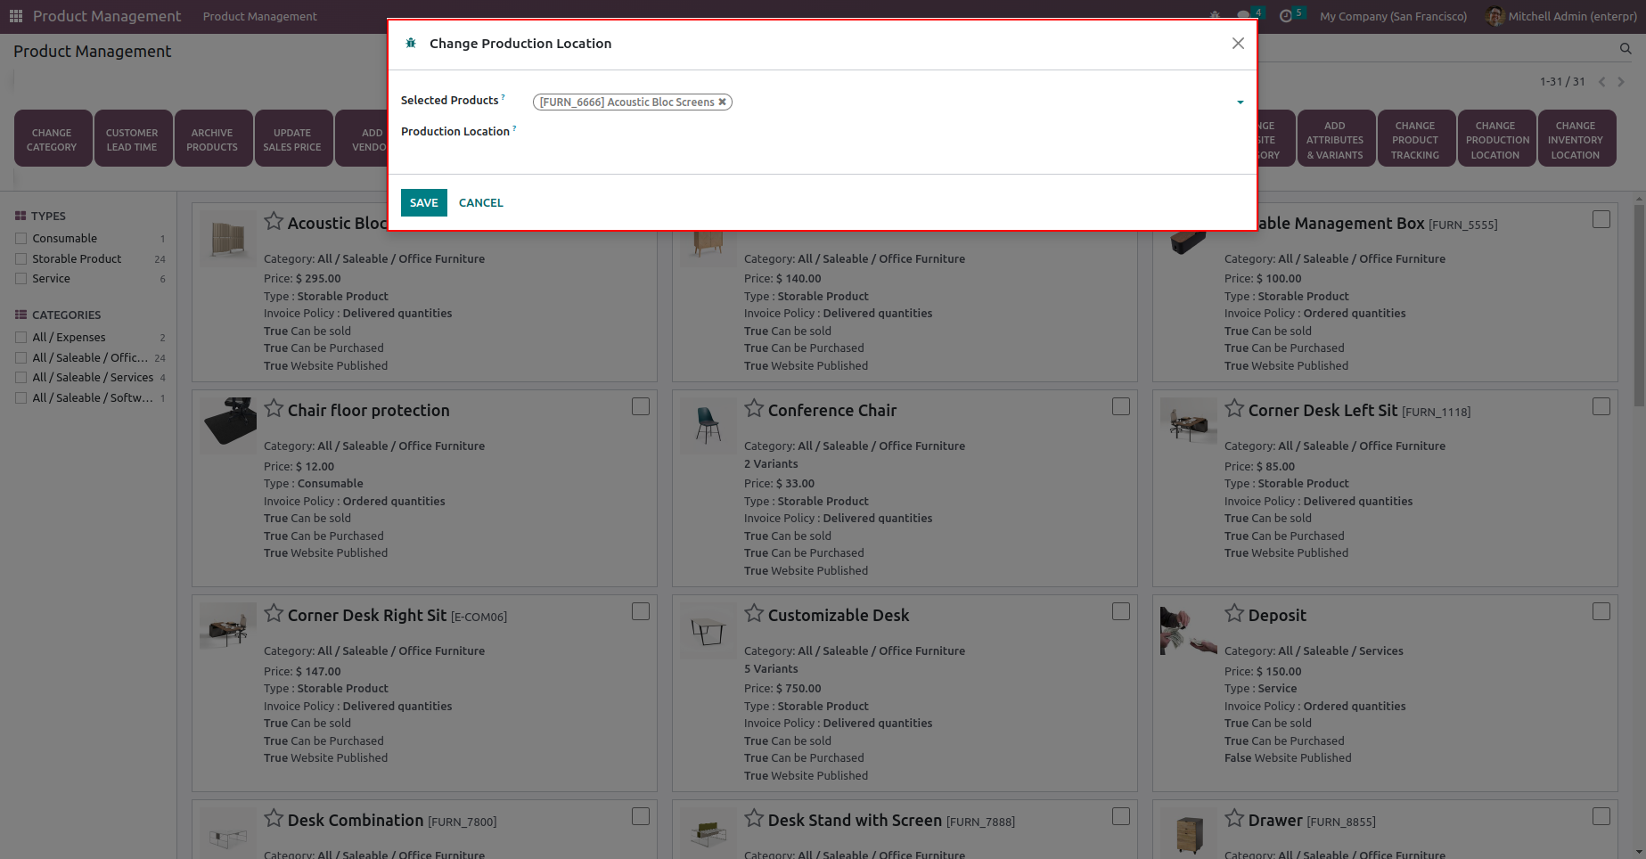The image size is (1646, 859).
Task: Select the Corner Desk Right Sit checkbox
Action: (x=641, y=611)
